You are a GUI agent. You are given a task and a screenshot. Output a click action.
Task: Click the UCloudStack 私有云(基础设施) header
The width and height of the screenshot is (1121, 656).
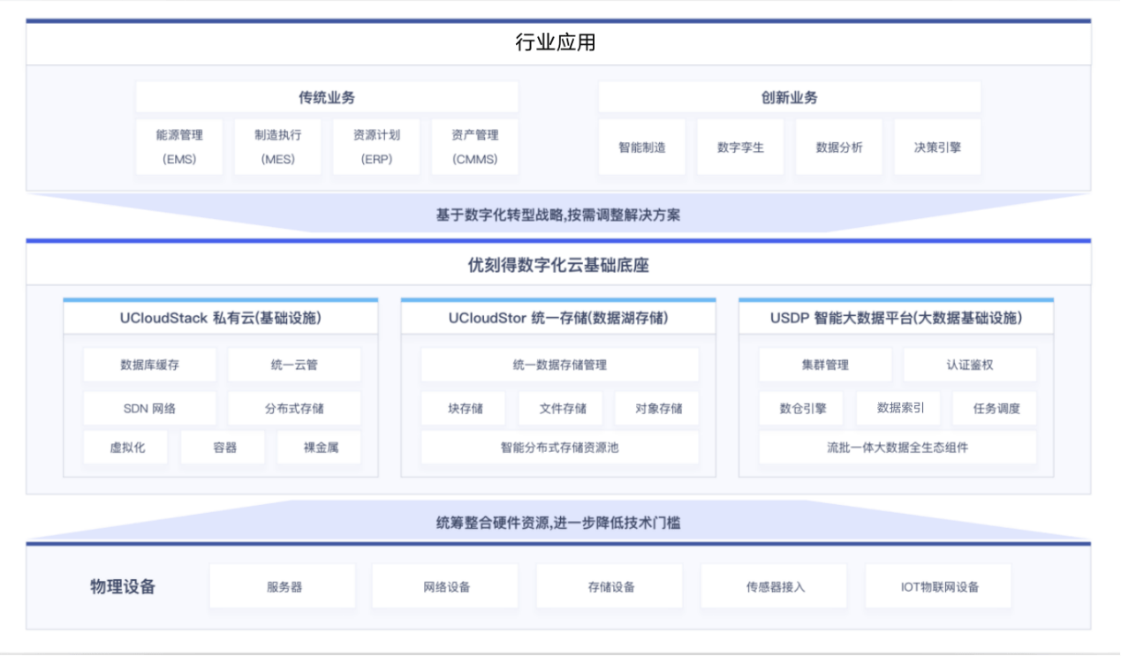pos(221,318)
